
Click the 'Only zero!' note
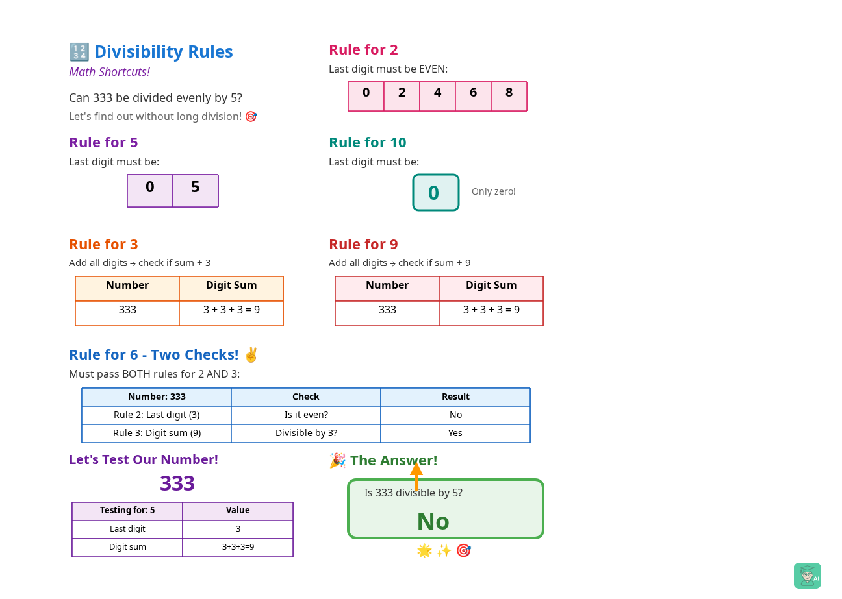pos(494,191)
